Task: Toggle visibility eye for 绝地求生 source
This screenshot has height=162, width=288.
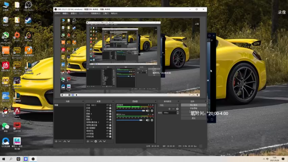Action: 107,131
